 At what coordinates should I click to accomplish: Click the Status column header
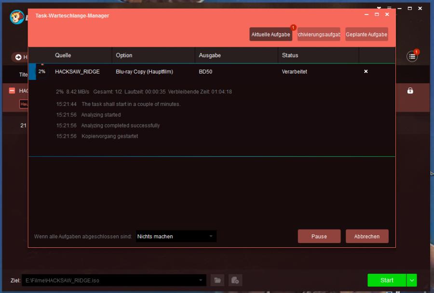(x=290, y=55)
